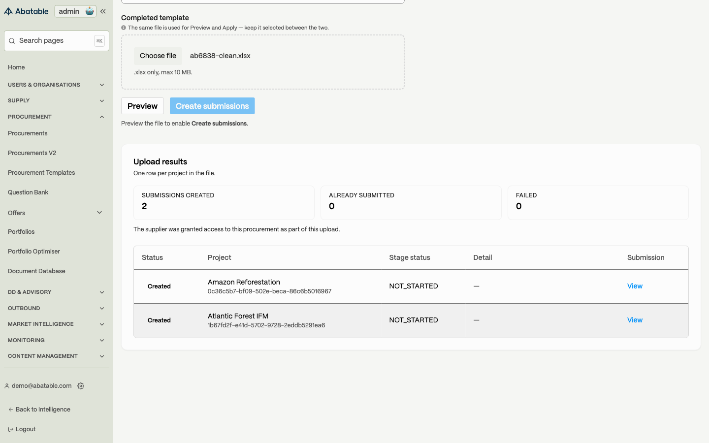Click the Already Submitted count card
The width and height of the screenshot is (709, 443).
tap(411, 203)
